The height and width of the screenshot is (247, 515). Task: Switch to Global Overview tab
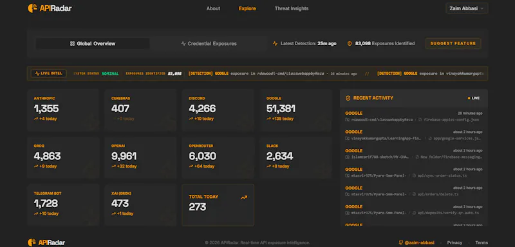click(93, 43)
